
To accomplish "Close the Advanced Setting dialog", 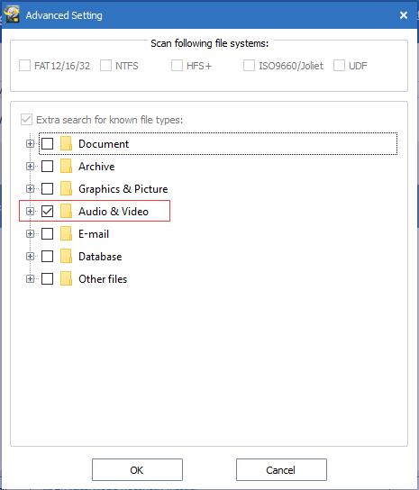I will pyautogui.click(x=404, y=15).
